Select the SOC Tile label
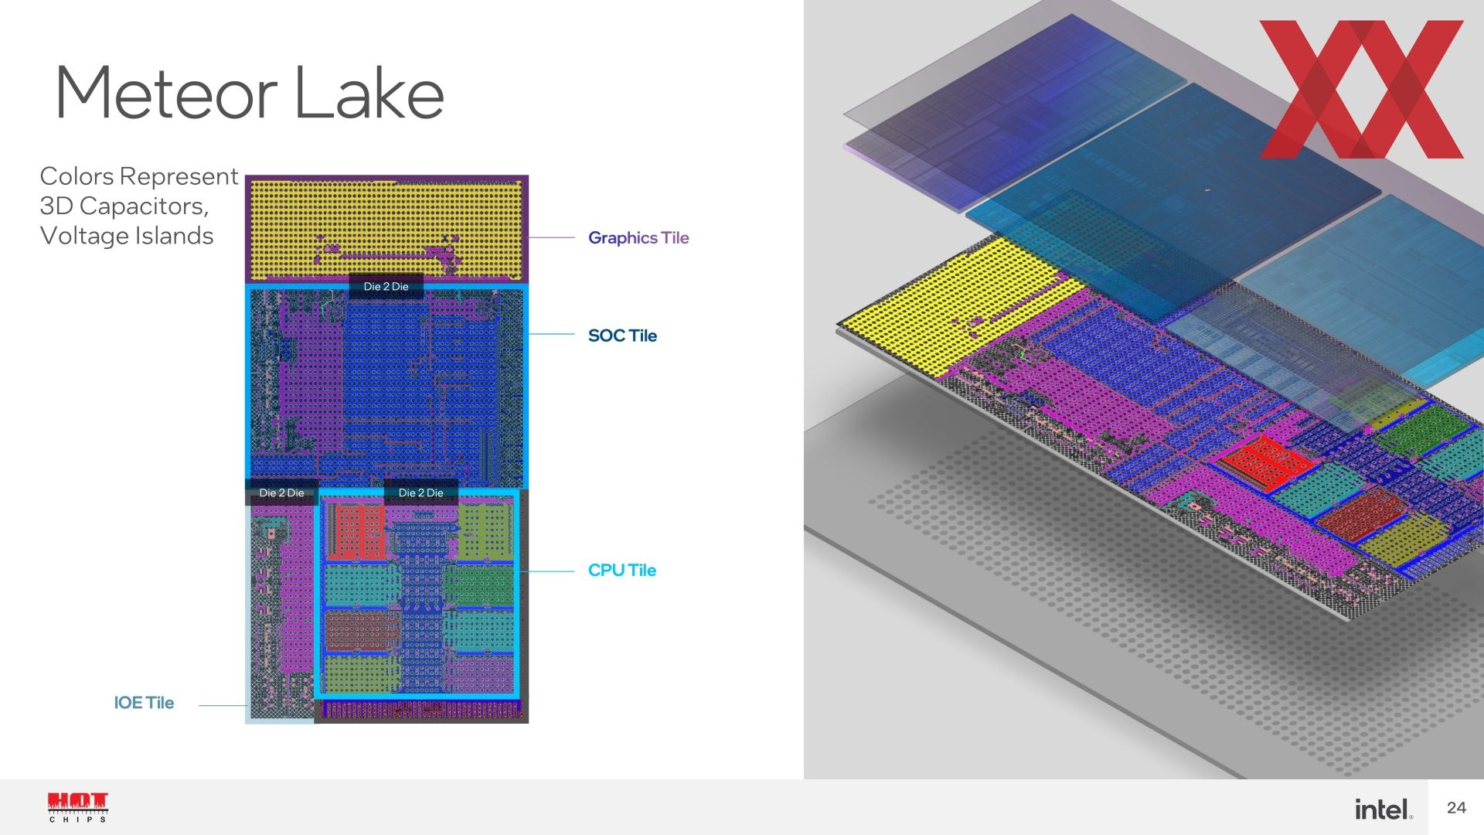This screenshot has width=1484, height=835. pos(622,336)
